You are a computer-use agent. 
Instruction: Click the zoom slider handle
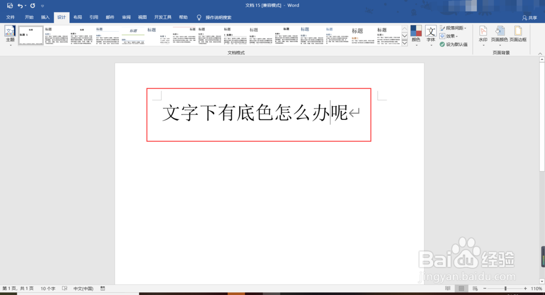pos(505,288)
